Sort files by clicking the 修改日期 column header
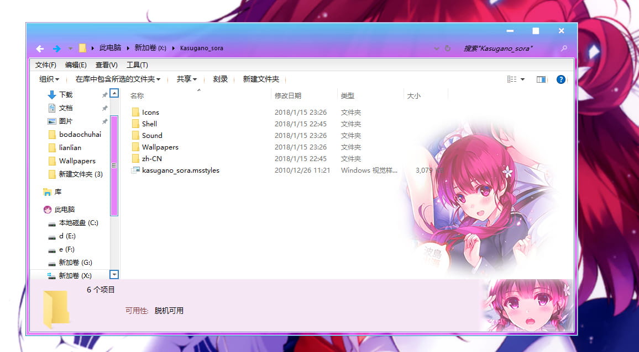 pyautogui.click(x=289, y=95)
